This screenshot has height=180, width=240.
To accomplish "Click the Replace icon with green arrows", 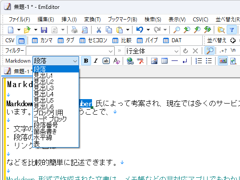I will coord(208,30).
